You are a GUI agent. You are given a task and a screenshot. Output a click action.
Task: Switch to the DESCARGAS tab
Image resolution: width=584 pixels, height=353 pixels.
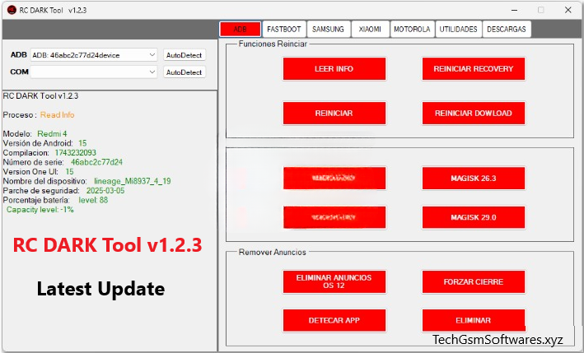click(x=507, y=29)
